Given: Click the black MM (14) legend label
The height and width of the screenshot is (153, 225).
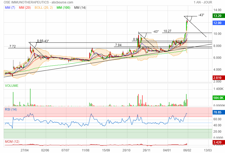Looking at the screenshot, I should [x=80, y=8].
